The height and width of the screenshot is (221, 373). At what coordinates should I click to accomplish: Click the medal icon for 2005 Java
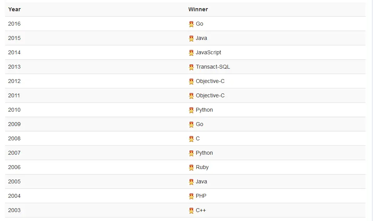[191, 182]
